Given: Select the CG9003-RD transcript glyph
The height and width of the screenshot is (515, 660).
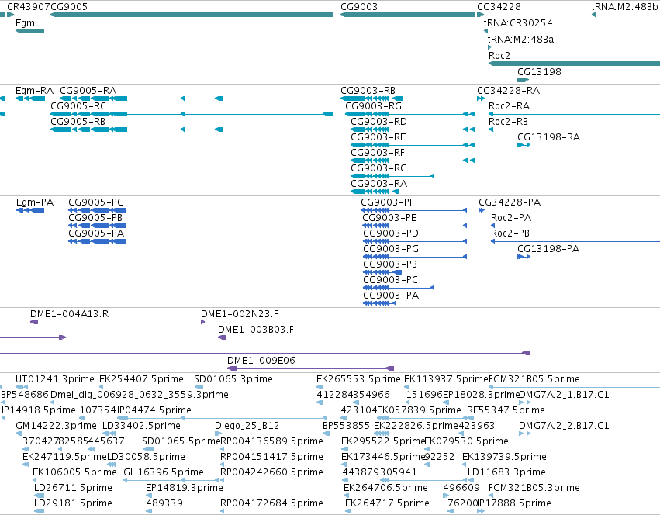Looking at the screenshot, I should (x=413, y=130).
